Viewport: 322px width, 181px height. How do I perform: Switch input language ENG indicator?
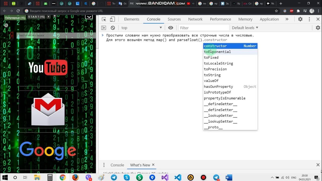point(294,177)
